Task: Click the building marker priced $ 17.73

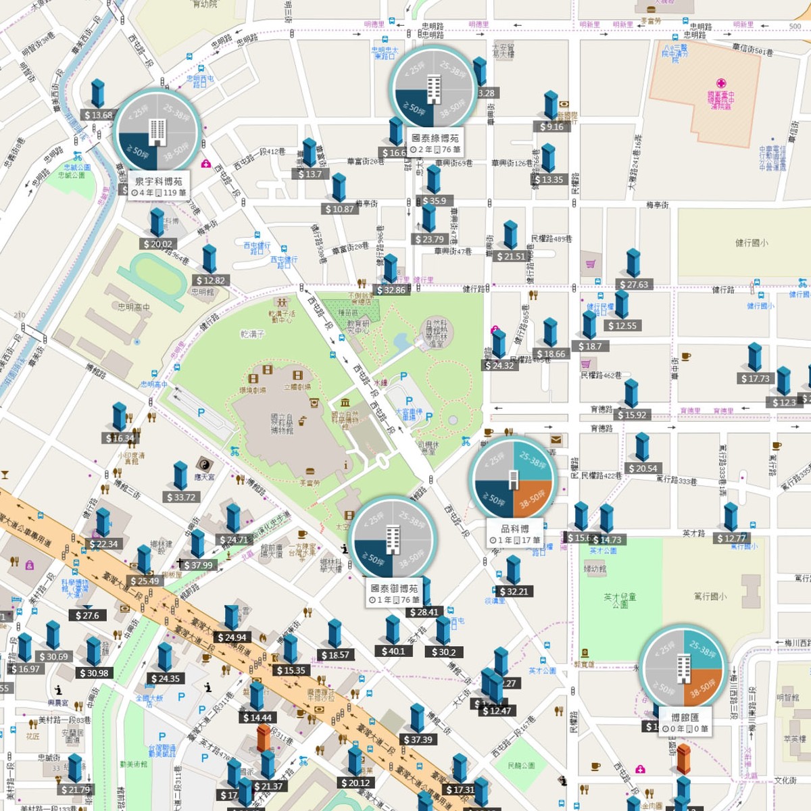Action: [x=755, y=358]
